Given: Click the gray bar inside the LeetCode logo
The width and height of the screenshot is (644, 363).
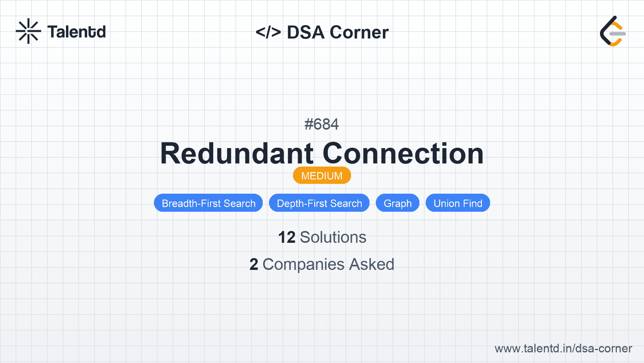Looking at the screenshot, I should [x=617, y=34].
